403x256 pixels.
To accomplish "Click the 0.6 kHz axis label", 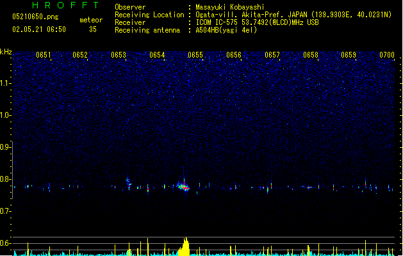I will tap(6, 243).
